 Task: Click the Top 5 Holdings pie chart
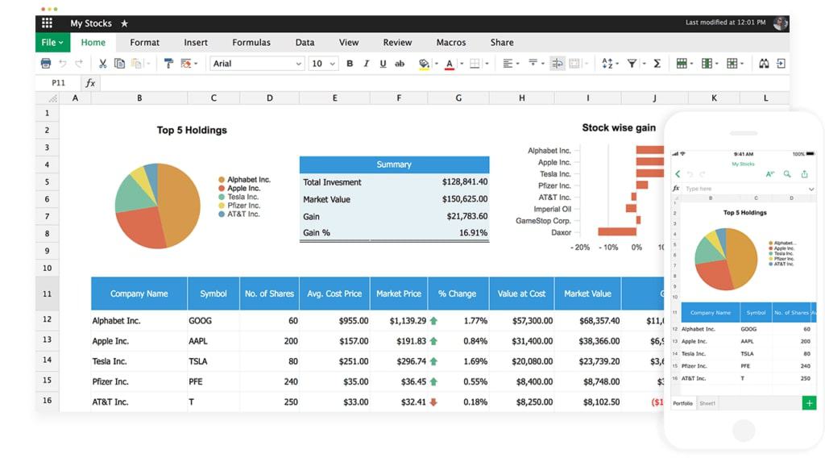[x=157, y=206]
